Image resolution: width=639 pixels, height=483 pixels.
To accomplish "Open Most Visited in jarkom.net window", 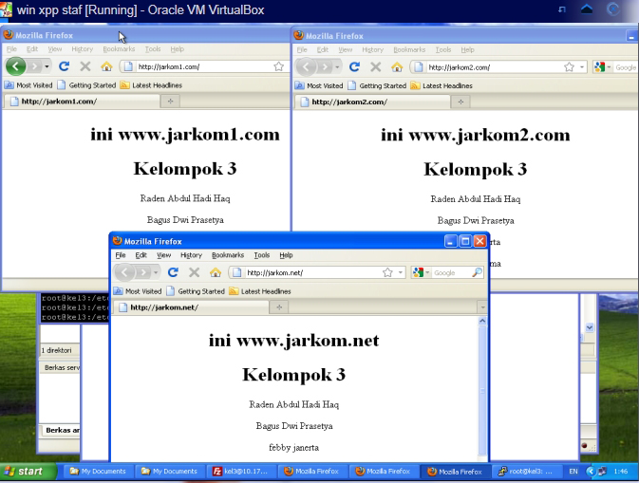I will click(138, 291).
